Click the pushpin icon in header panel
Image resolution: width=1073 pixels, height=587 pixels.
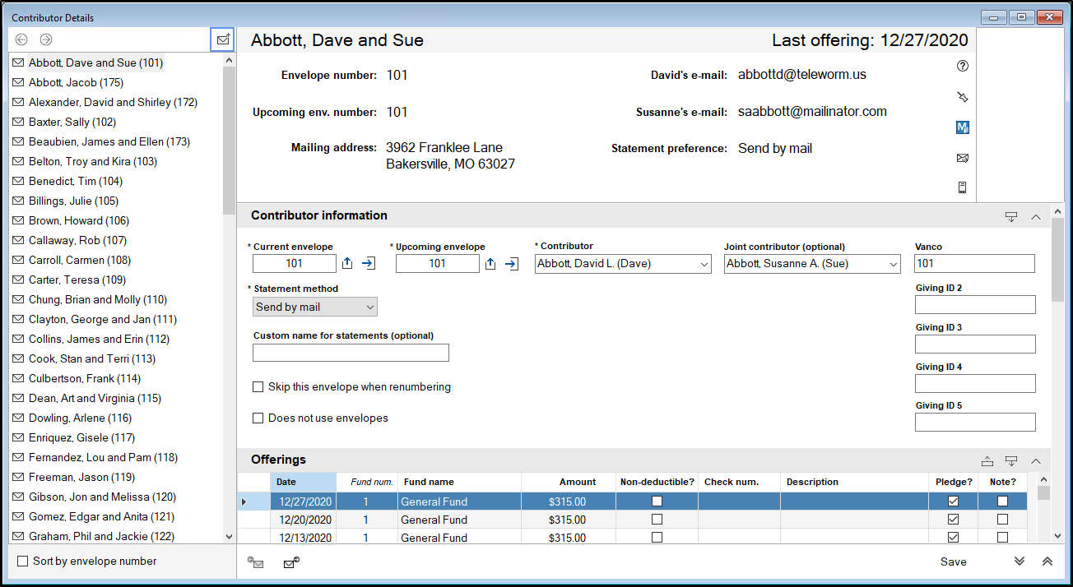tap(963, 97)
